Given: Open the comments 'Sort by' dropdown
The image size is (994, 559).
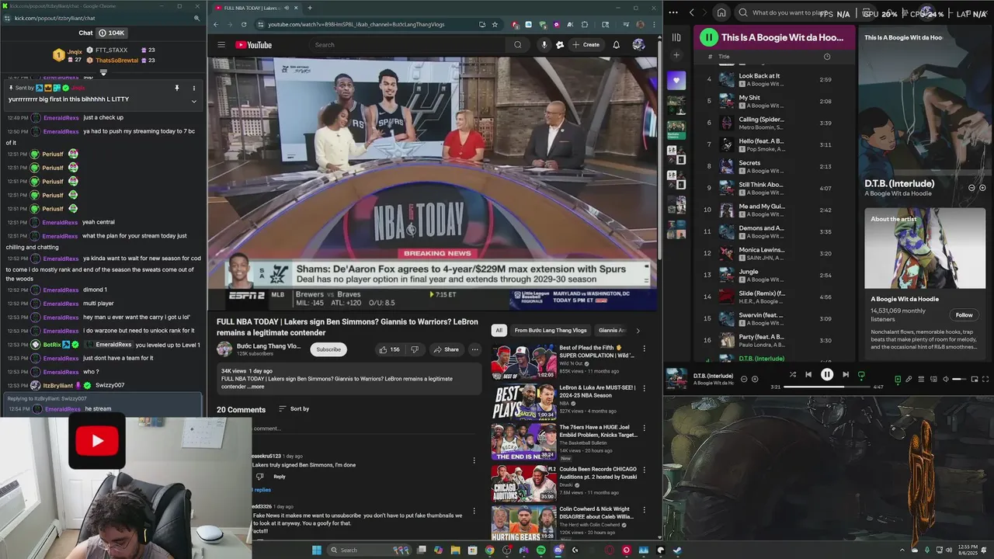Looking at the screenshot, I should 293,409.
